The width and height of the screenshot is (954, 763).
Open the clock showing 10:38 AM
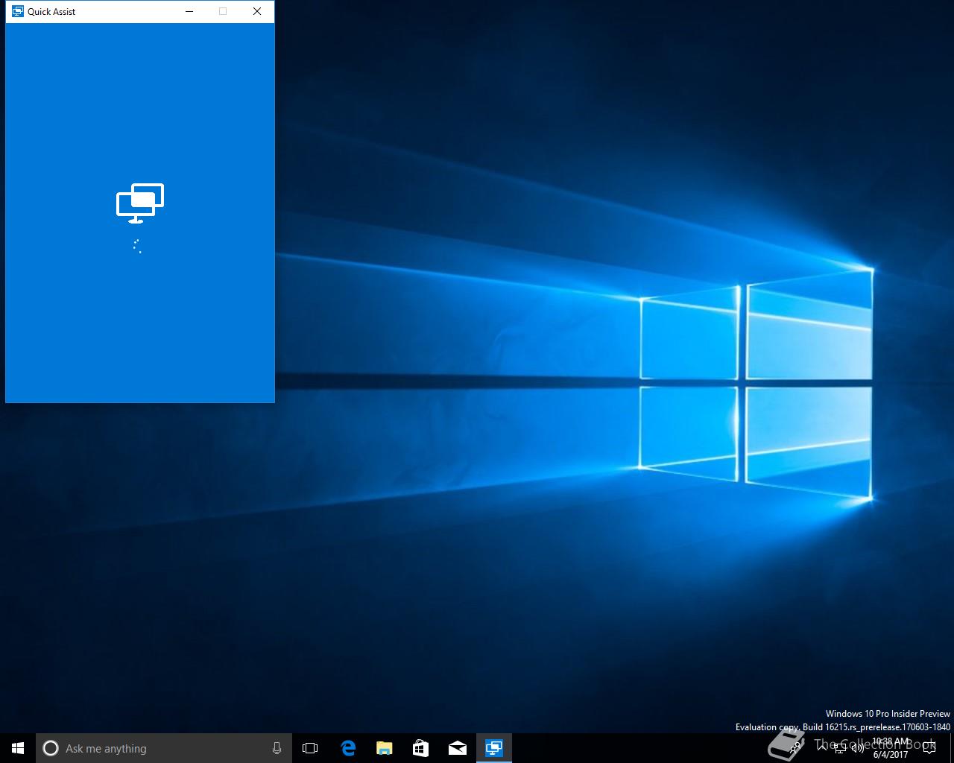(x=891, y=748)
